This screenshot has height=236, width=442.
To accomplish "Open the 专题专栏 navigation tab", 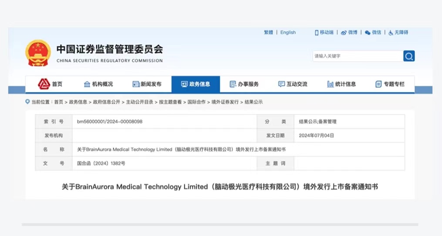I will [390, 84].
